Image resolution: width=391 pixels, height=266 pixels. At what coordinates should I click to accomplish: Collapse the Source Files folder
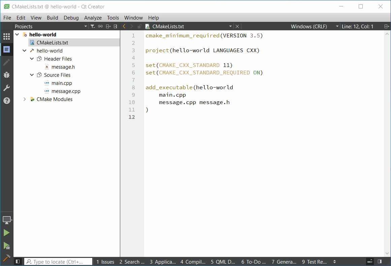pyautogui.click(x=31, y=75)
